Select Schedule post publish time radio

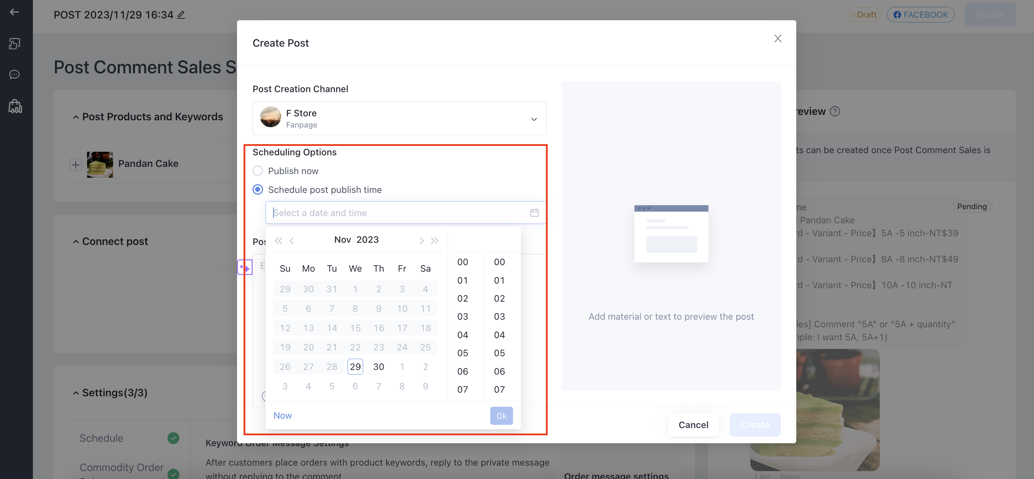pos(258,189)
